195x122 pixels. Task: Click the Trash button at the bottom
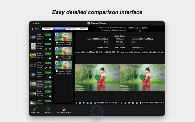97,112
